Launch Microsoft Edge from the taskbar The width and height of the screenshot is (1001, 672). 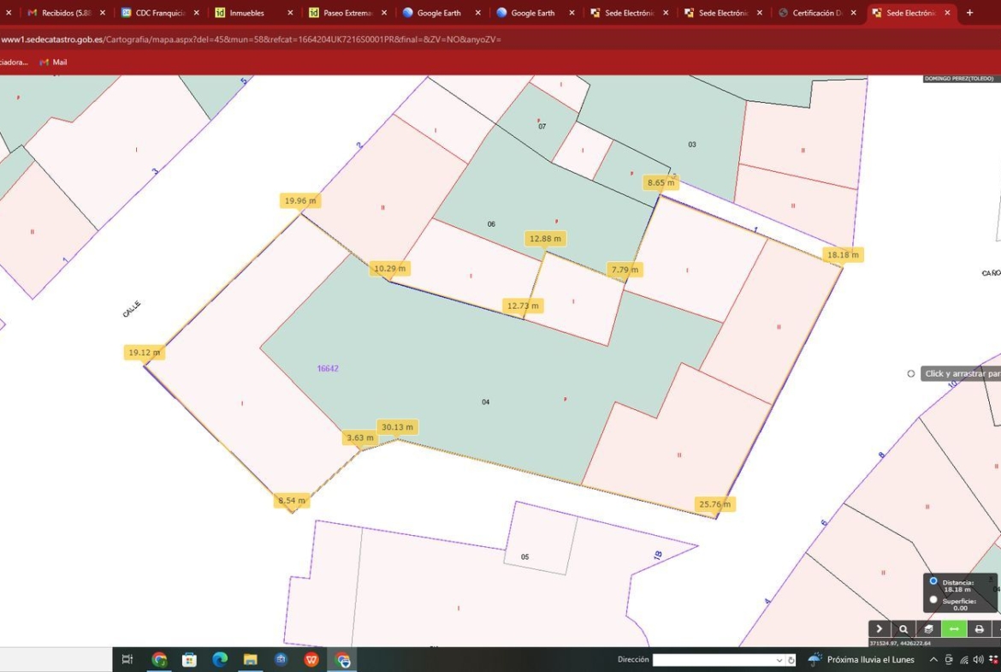[220, 659]
